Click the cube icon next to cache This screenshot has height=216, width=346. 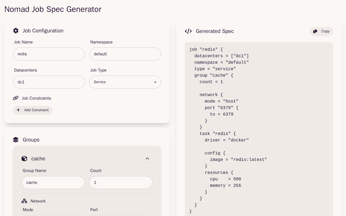point(24,159)
